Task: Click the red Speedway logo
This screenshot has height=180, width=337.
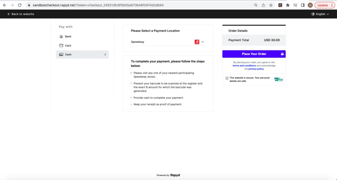Action: (x=197, y=42)
